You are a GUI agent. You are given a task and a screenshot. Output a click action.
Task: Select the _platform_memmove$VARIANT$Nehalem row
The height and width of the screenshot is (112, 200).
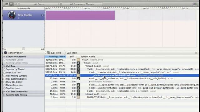[122, 75]
